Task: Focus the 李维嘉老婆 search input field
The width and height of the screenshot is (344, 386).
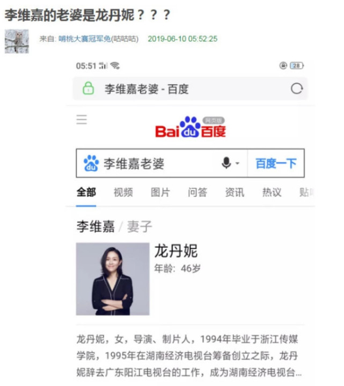Action: pos(150,163)
